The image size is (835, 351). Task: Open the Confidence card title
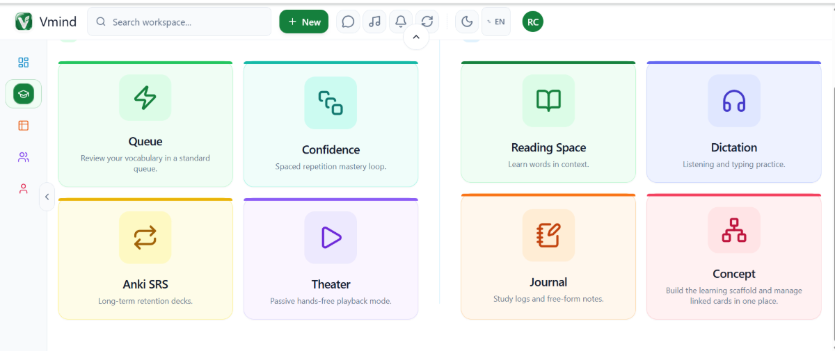pos(331,150)
